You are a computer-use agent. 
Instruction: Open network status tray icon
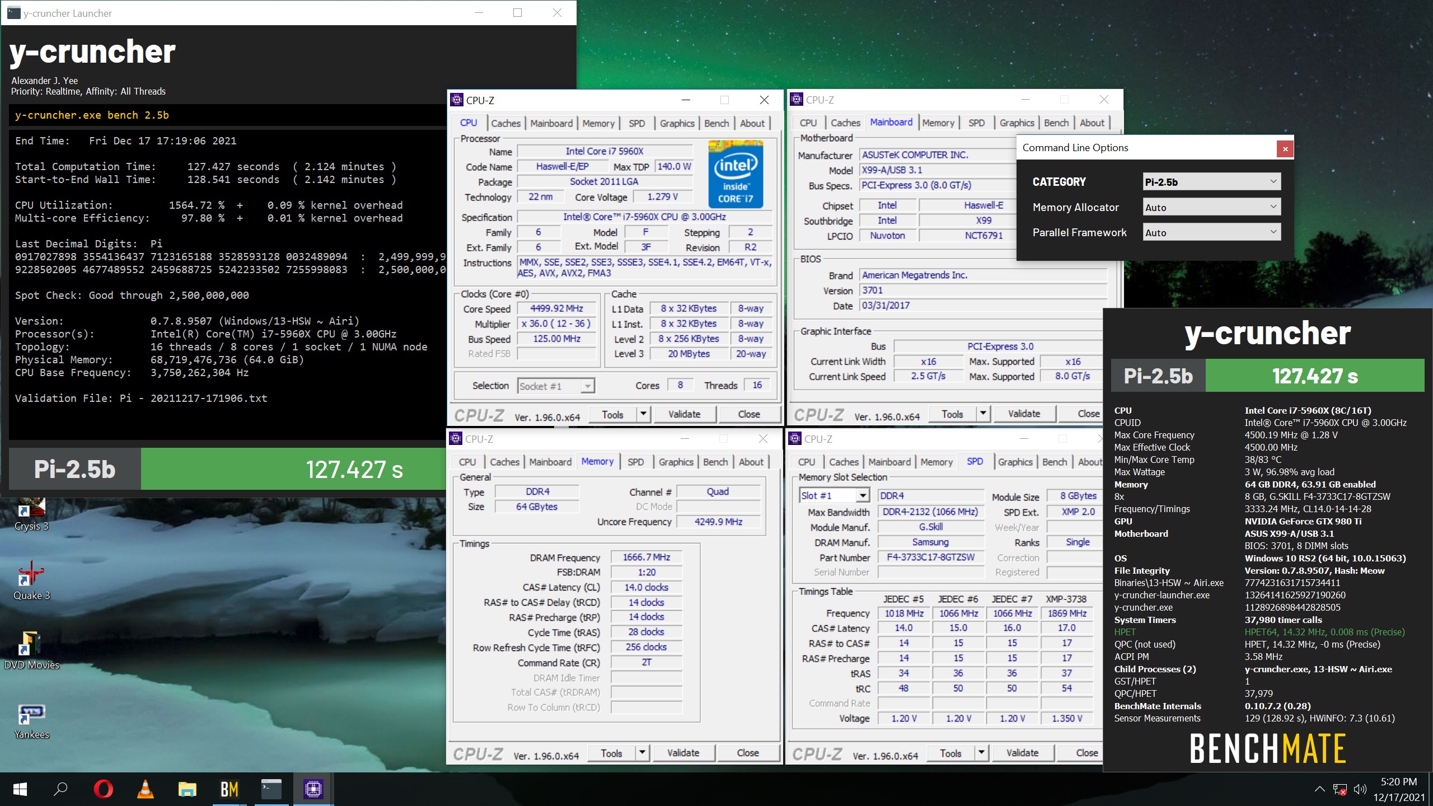[x=1340, y=789]
